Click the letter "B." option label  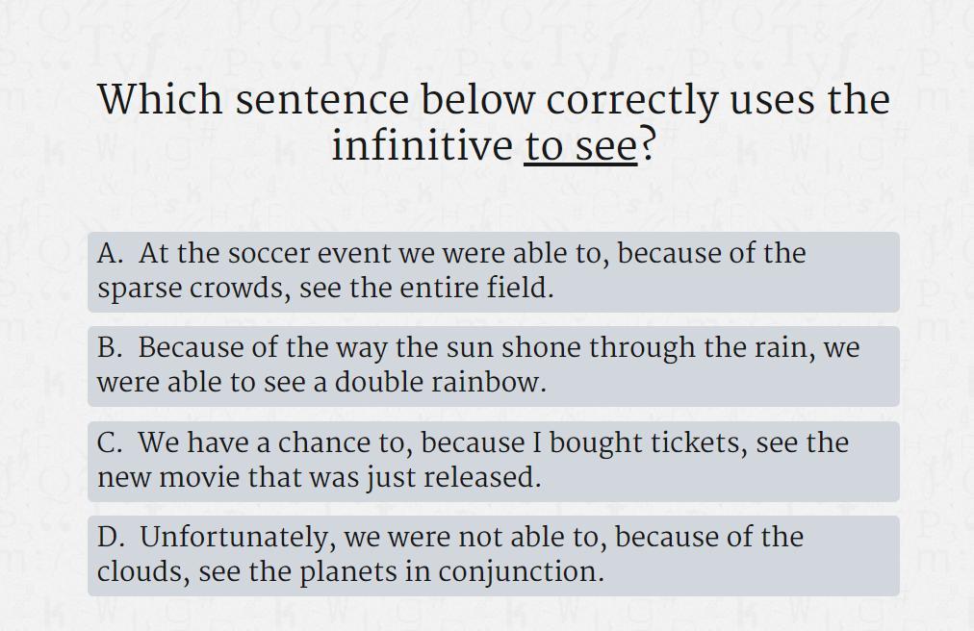coord(111,348)
